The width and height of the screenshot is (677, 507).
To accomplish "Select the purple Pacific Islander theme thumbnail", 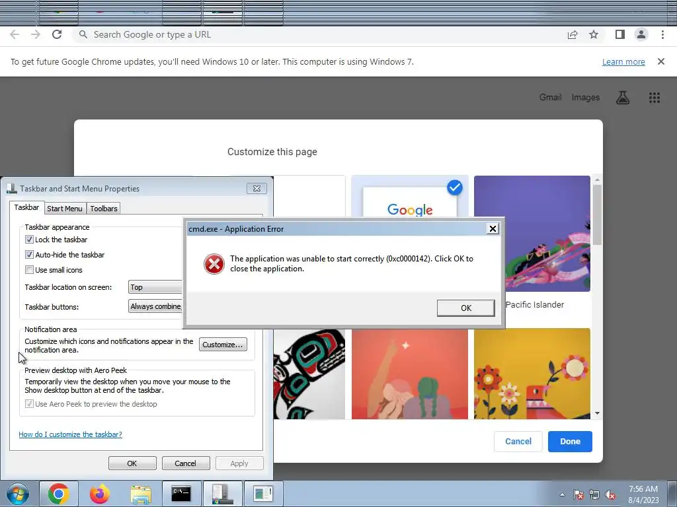I will (x=532, y=234).
